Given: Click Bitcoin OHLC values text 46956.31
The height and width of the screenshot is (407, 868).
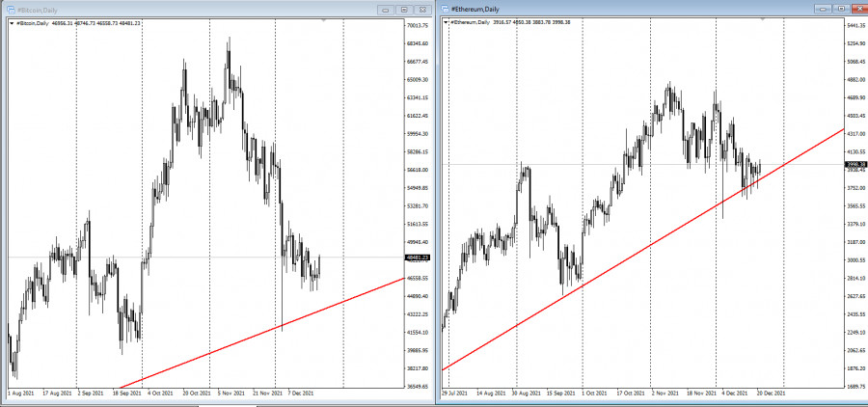Looking at the screenshot, I should [95, 23].
